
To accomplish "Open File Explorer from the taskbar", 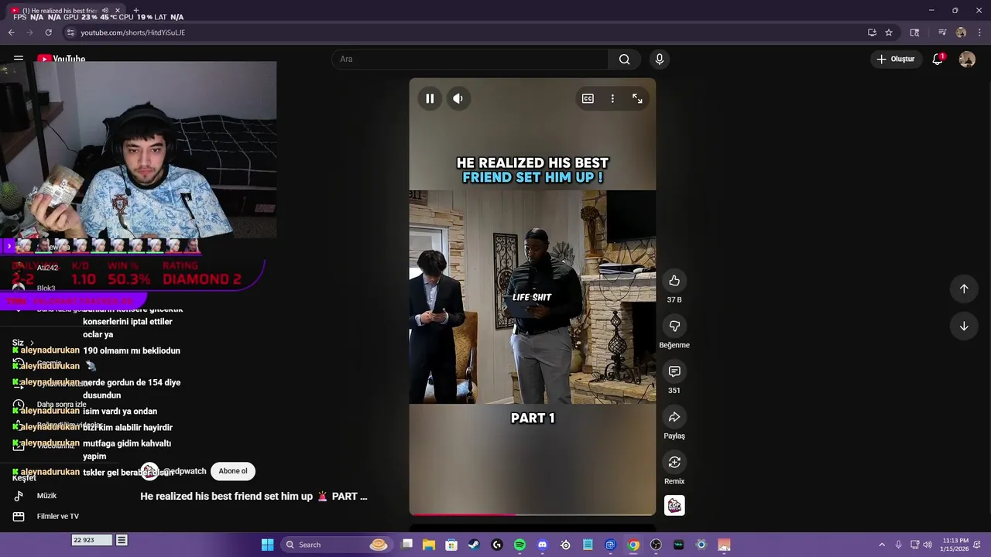I will (428, 545).
